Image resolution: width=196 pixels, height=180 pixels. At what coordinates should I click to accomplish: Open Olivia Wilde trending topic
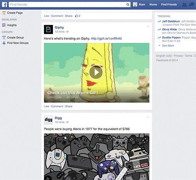tap(169, 29)
